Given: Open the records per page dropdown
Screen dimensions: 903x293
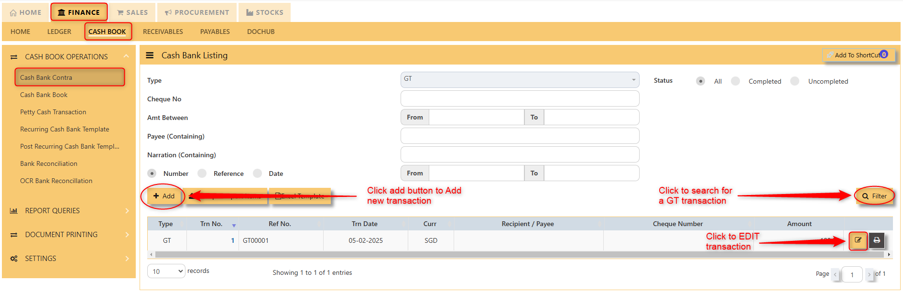Looking at the screenshot, I should point(166,271).
